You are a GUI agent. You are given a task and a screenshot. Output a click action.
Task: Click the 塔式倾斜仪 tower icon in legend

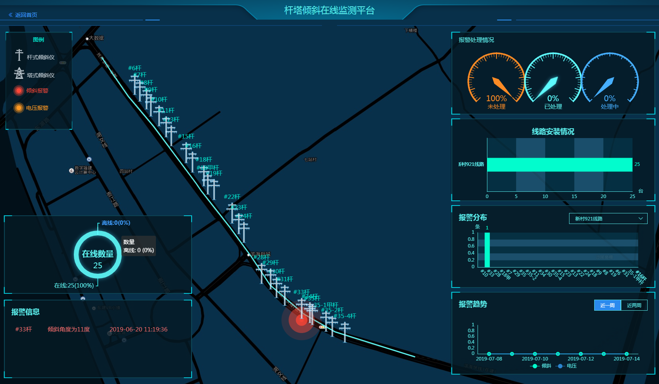pyautogui.click(x=19, y=73)
